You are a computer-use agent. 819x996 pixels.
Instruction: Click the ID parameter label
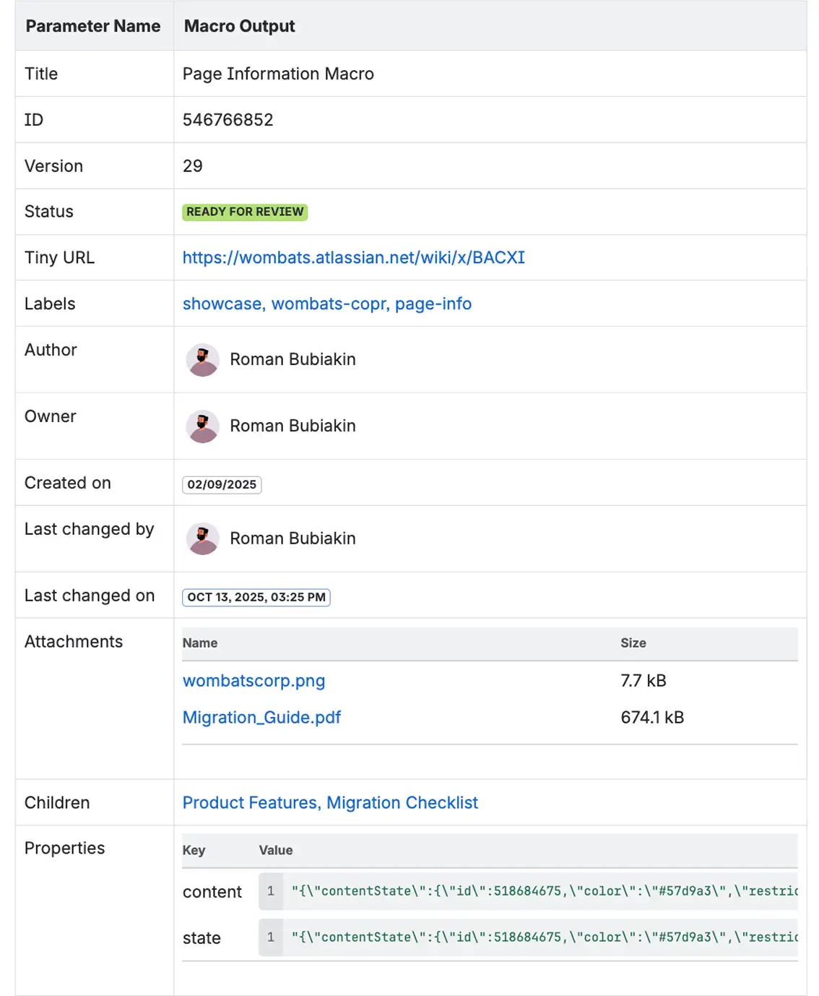pos(34,120)
